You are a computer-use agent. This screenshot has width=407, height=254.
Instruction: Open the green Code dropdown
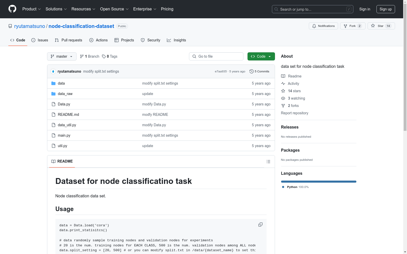[261, 56]
